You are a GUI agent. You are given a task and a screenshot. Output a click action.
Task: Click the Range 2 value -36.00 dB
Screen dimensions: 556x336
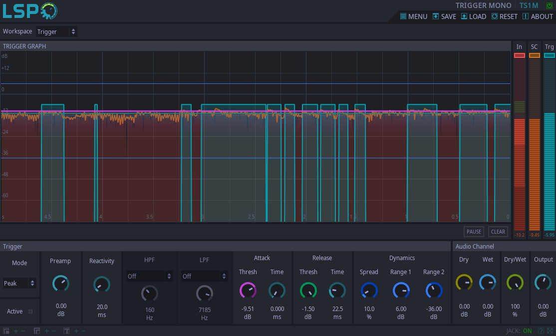[434, 313]
